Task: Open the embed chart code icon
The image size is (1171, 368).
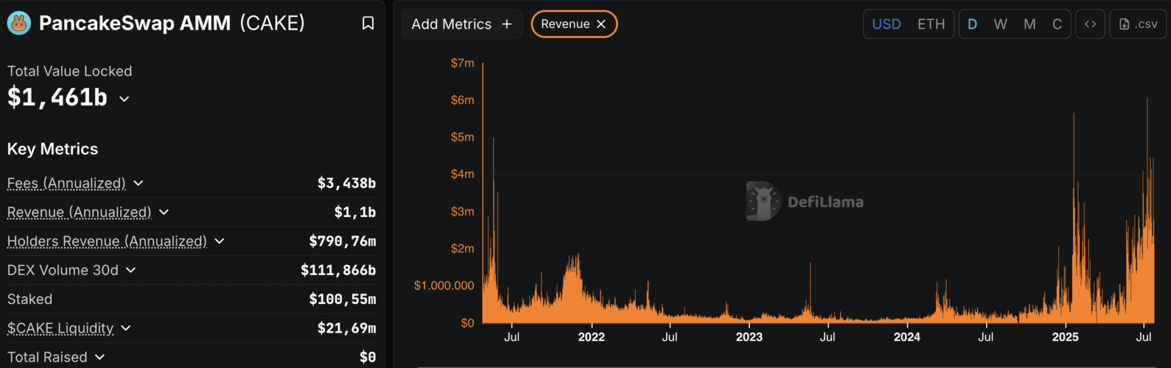Action: 1090,24
